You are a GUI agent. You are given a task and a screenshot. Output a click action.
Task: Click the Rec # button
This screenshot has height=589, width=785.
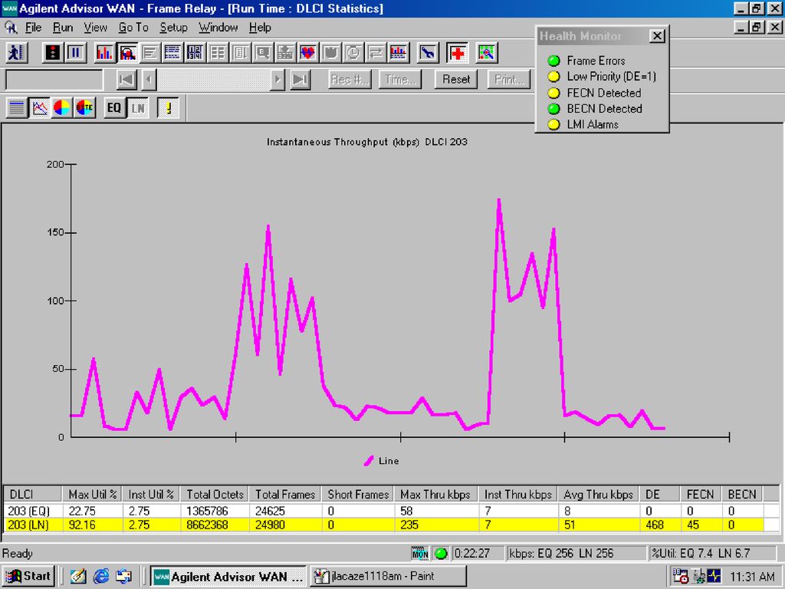point(350,79)
